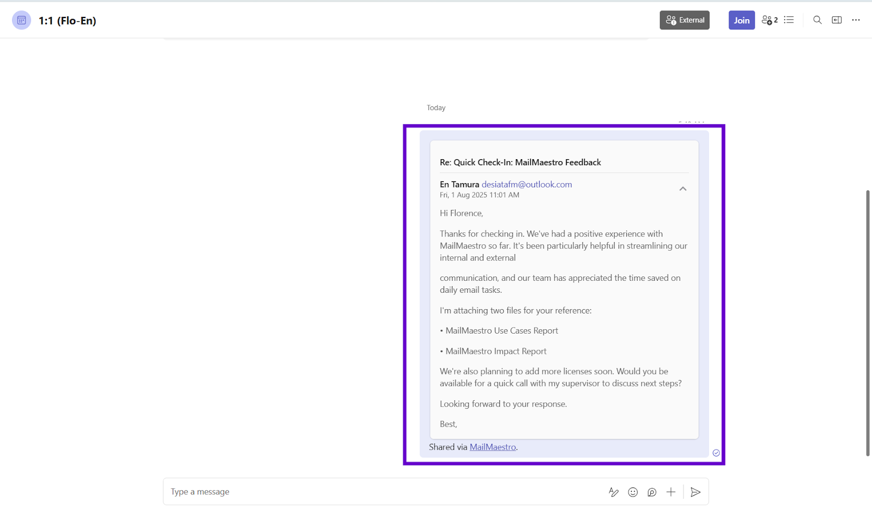
Task: Click sender name En Tamura
Action: pyautogui.click(x=459, y=184)
